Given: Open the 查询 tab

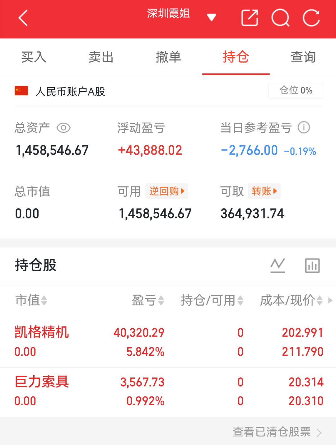Looking at the screenshot, I should [x=303, y=57].
